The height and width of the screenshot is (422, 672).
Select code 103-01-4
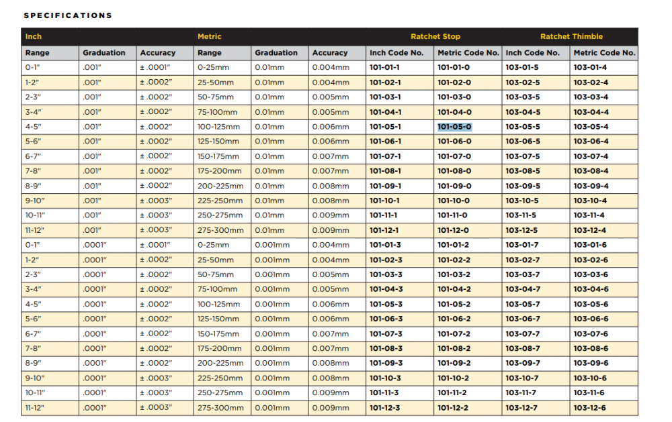click(x=590, y=67)
